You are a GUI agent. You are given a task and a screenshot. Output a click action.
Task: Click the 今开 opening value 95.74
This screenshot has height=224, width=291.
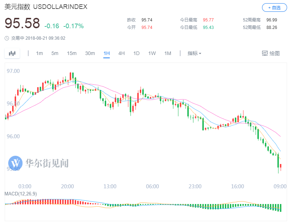coord(147,28)
